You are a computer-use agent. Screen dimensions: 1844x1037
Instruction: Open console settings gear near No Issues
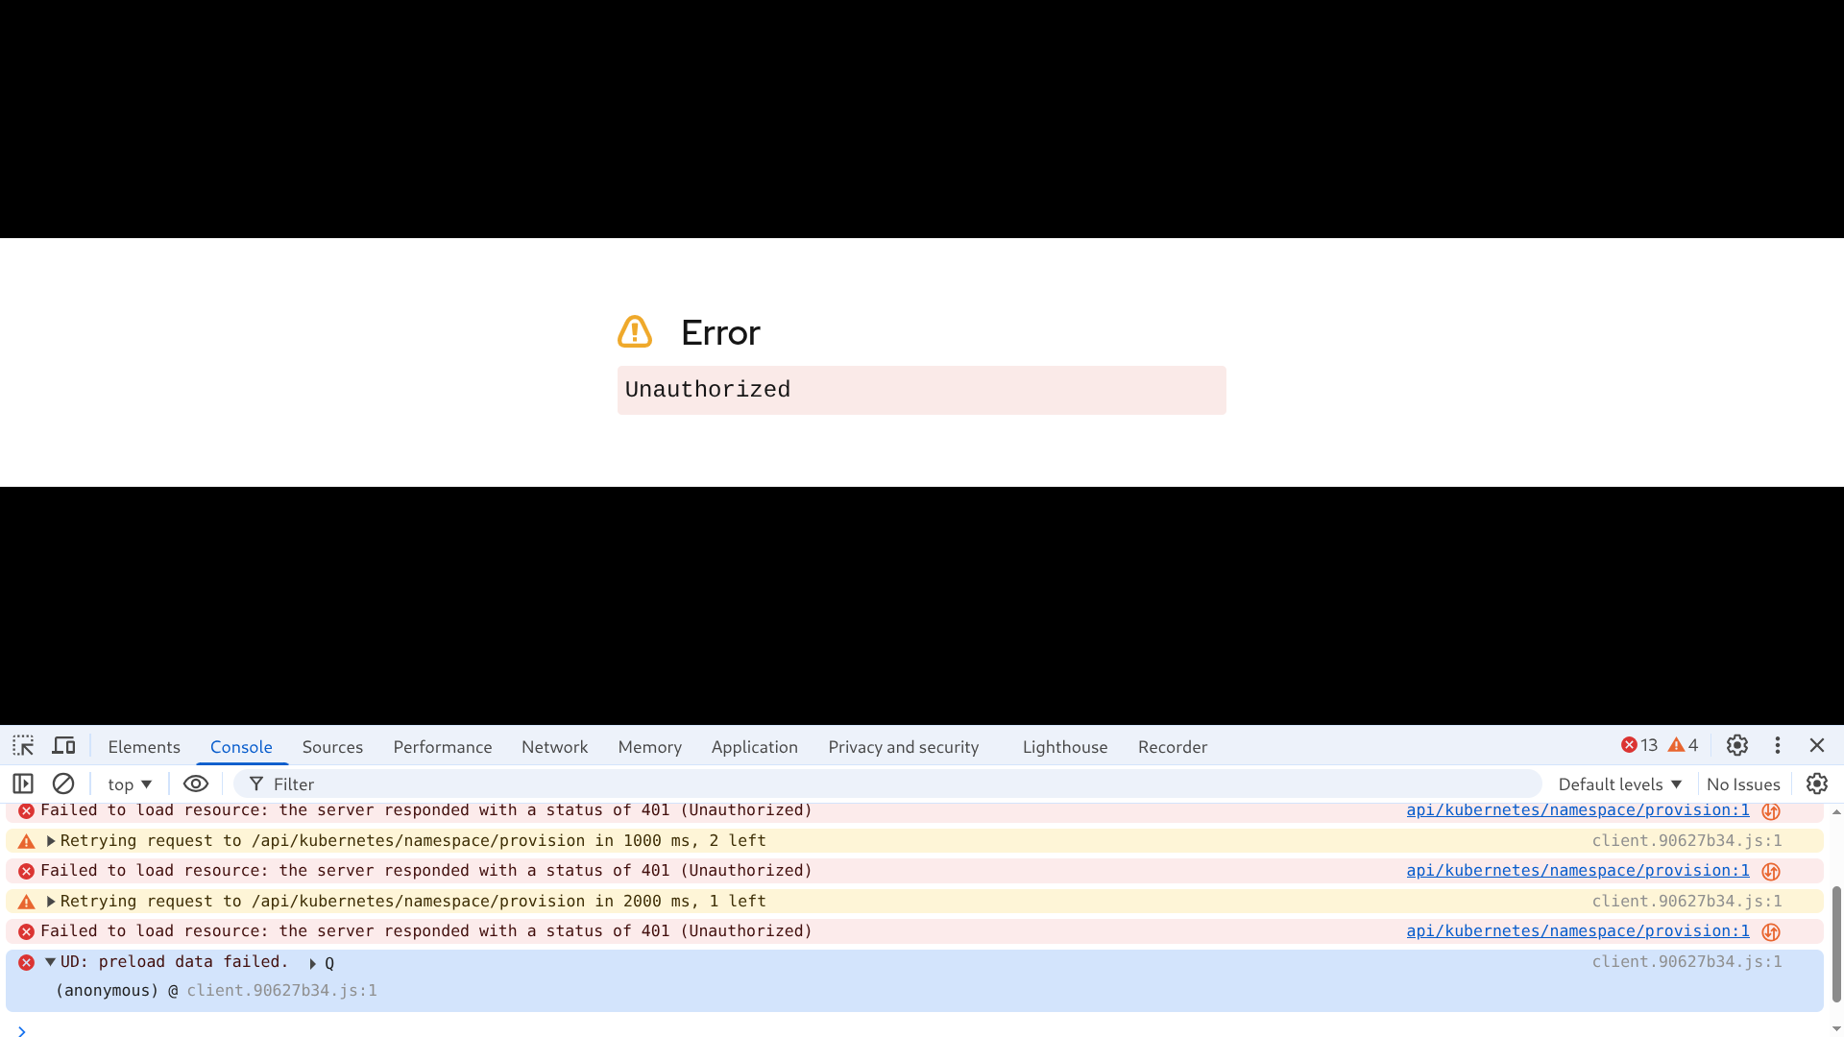pos(1816,784)
